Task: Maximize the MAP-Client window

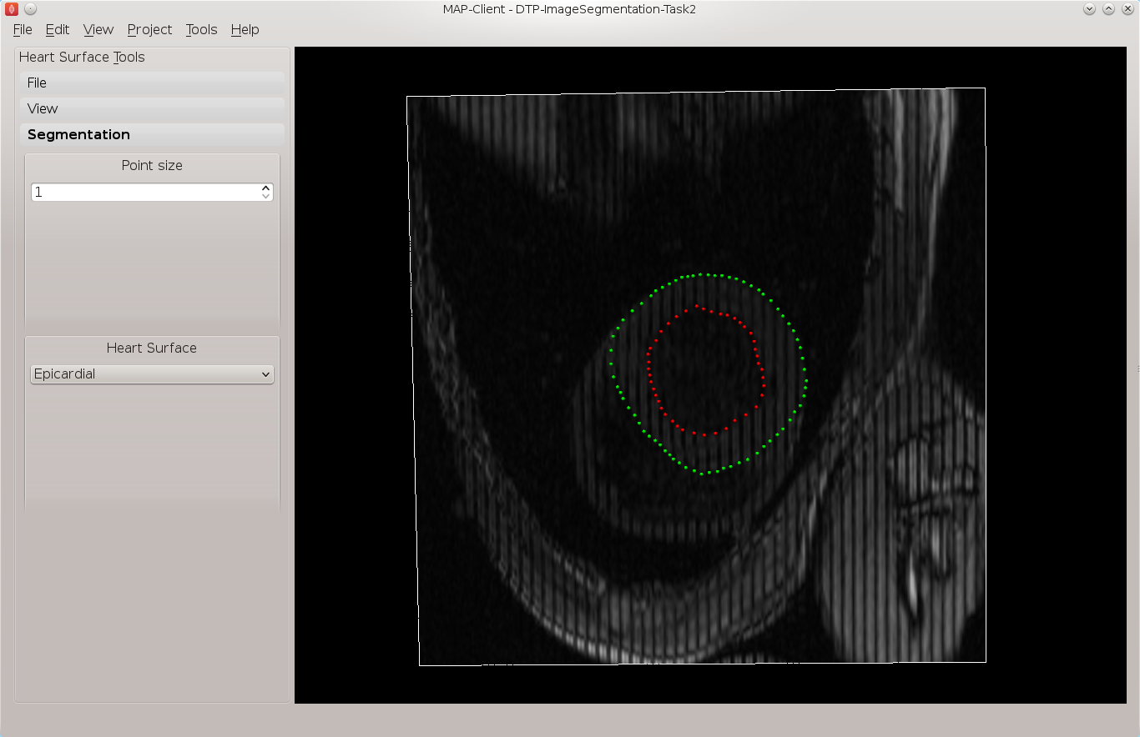Action: coord(1108,9)
